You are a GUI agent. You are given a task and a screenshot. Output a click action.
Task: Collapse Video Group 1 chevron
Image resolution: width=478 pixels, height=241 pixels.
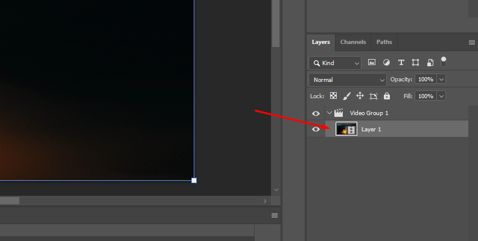pos(329,113)
